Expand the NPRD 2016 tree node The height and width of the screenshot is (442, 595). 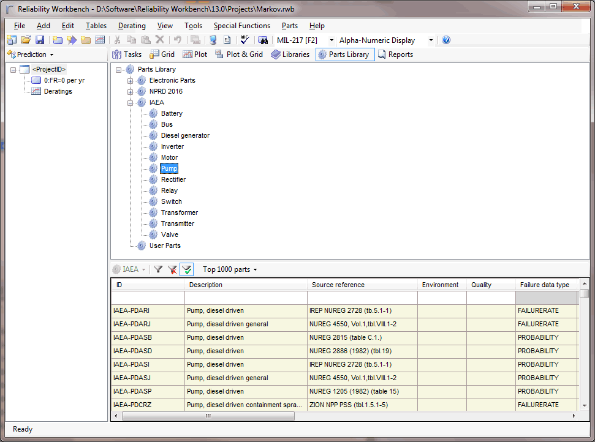coord(130,91)
